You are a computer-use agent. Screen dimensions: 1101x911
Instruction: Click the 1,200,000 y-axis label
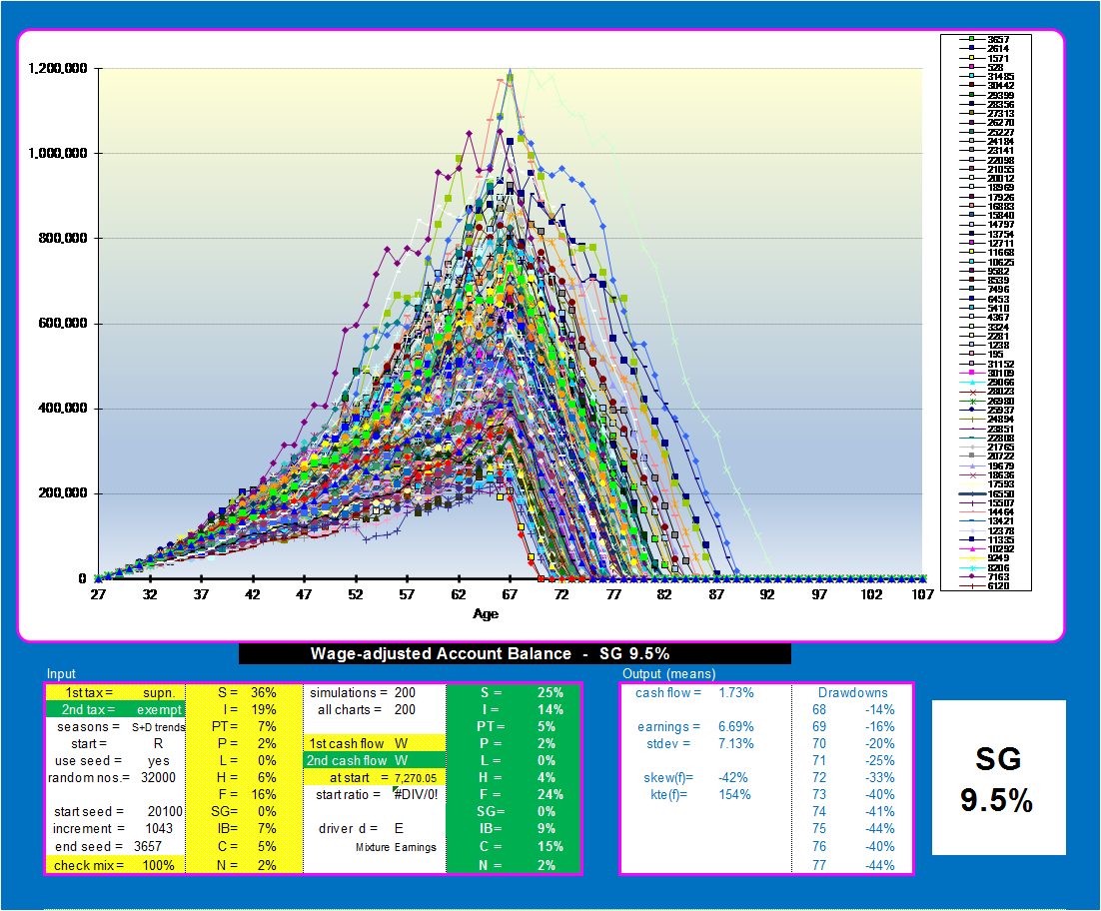coord(58,68)
